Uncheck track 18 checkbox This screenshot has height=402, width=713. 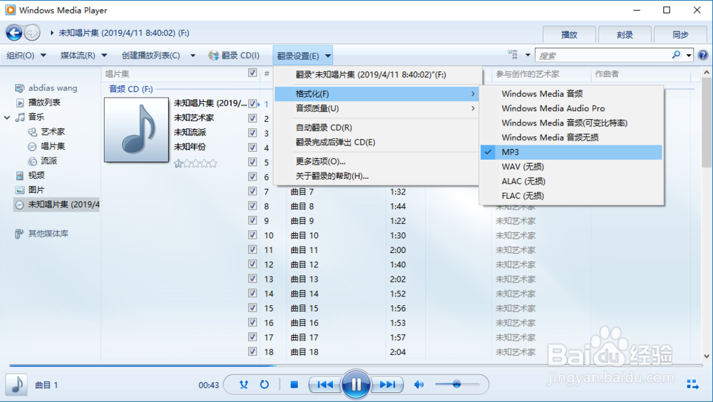pos(252,351)
